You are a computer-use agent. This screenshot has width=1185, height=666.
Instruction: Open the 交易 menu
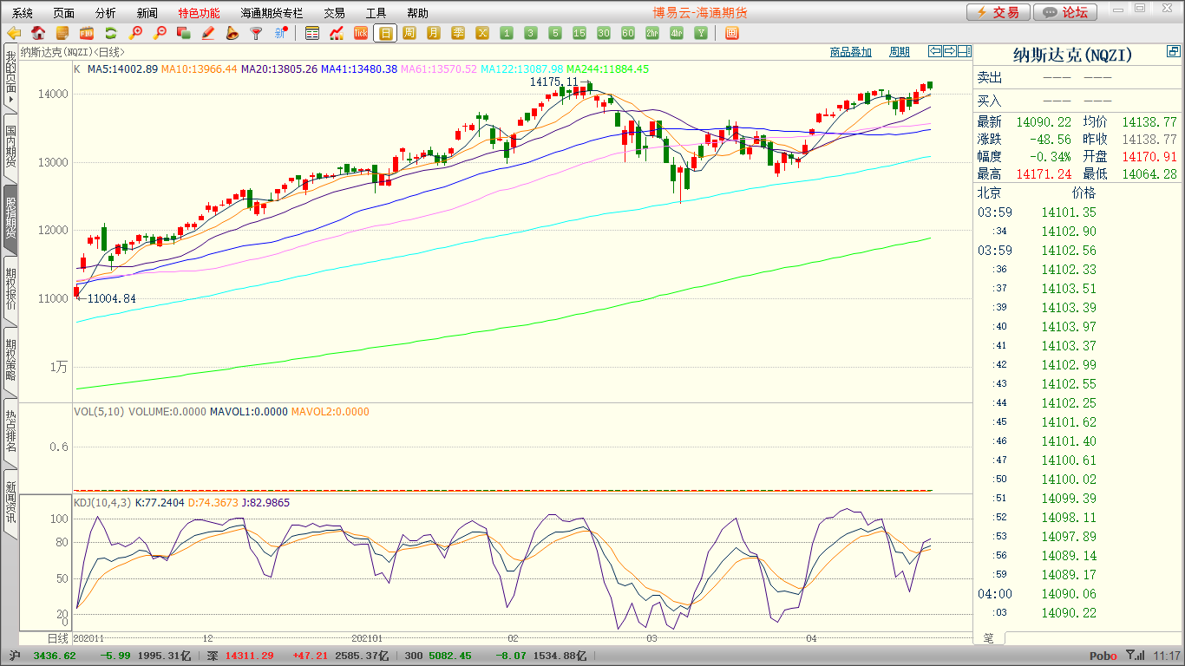coord(335,13)
